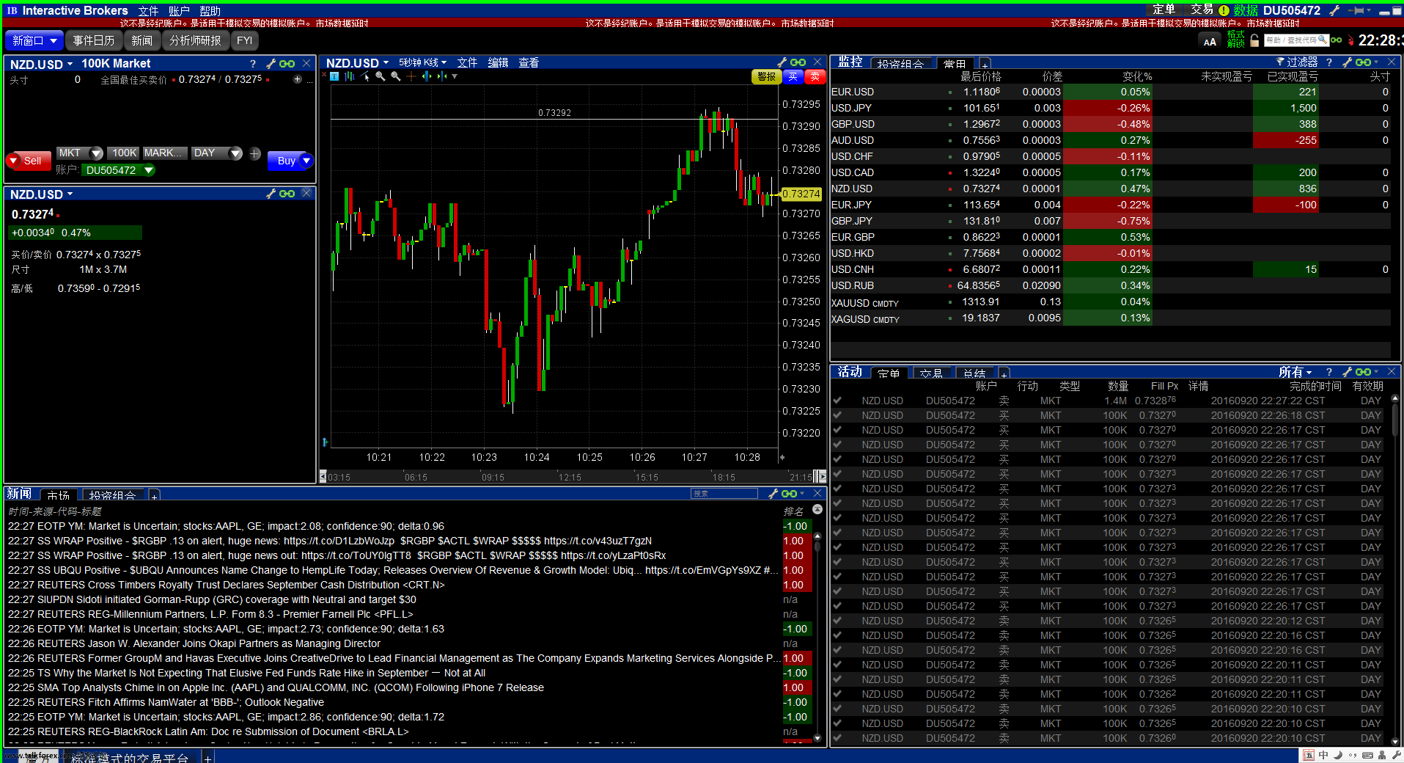The height and width of the screenshot is (763, 1404).
Task: Click the watchlist panel wrench icon
Action: click(1348, 62)
